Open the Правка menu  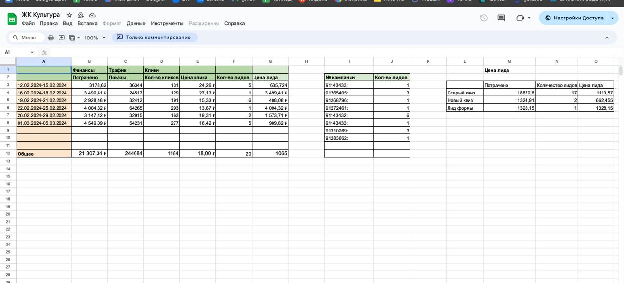[x=48, y=23]
